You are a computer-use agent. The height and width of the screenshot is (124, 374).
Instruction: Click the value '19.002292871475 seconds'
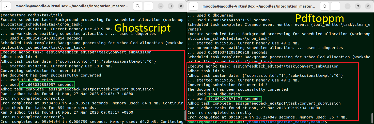coord(235,99)
